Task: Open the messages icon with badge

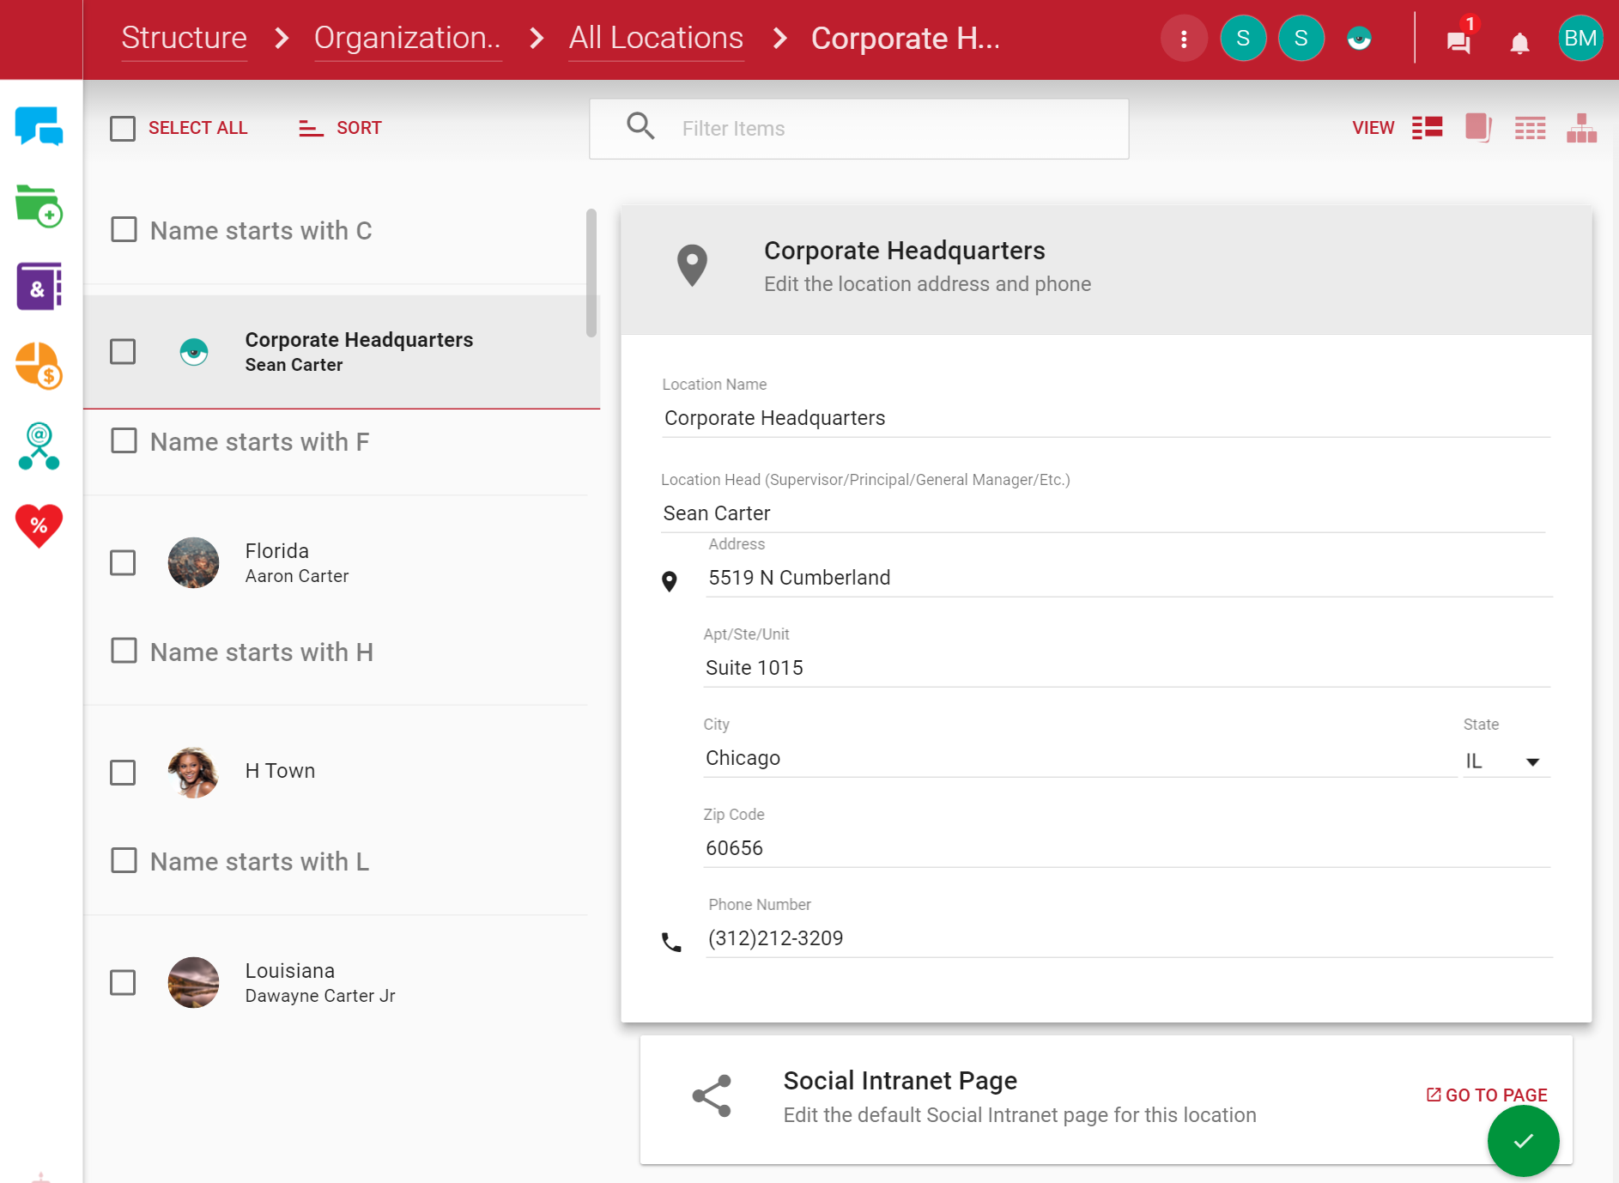Action: tap(1458, 40)
